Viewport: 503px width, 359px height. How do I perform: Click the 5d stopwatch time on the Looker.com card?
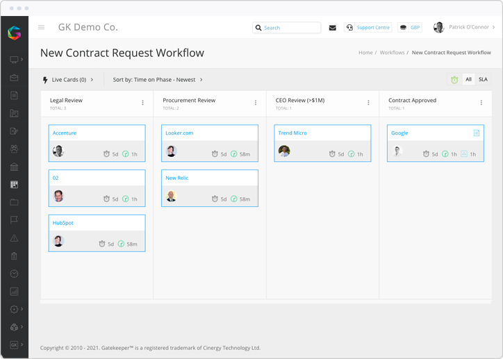coord(219,154)
